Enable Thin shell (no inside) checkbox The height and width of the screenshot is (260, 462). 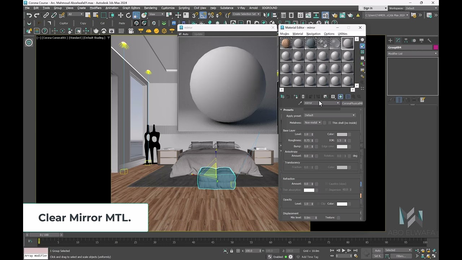tap(330, 123)
